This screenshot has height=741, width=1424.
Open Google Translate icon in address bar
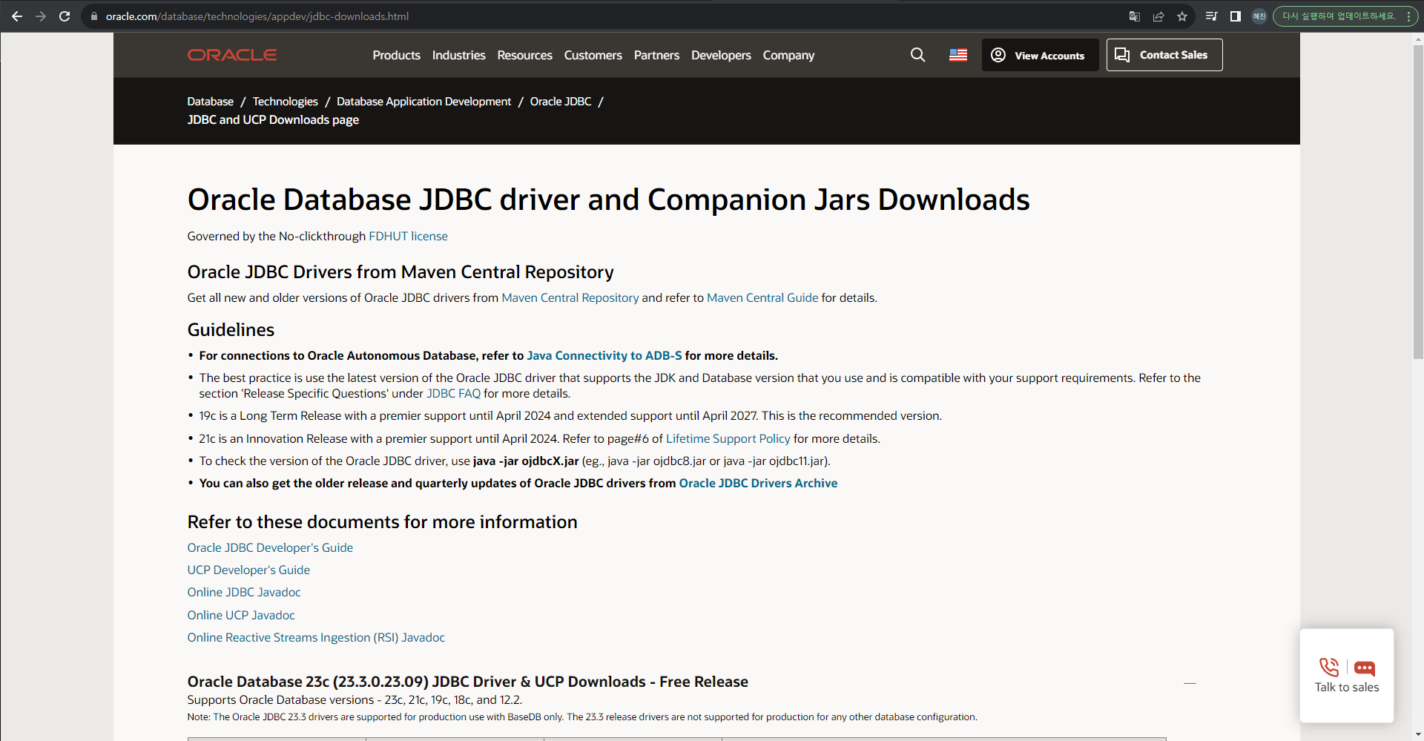[x=1135, y=16]
